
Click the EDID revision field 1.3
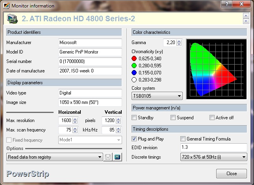coord(214,147)
